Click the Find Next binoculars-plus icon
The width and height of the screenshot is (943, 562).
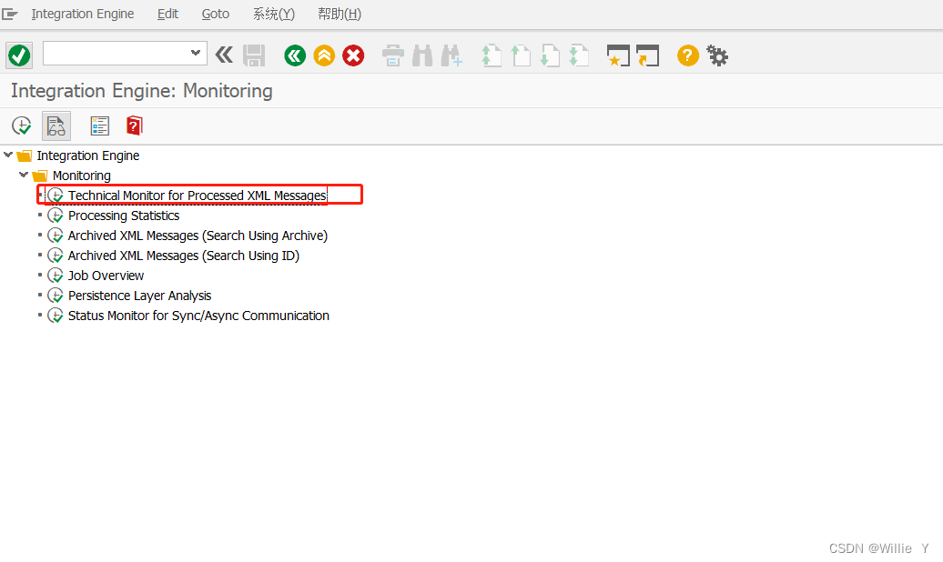pyautogui.click(x=451, y=55)
